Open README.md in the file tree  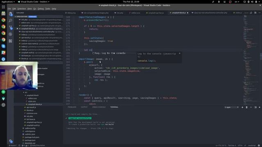[30, 143]
